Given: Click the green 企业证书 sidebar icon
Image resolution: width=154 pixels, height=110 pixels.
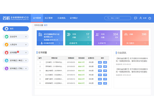Looking at the screenshot, I should (6, 37).
